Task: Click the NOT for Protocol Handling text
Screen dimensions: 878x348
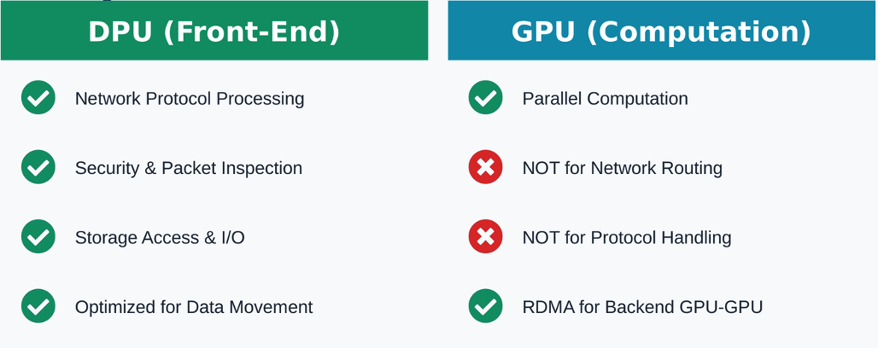Action: coord(626,237)
